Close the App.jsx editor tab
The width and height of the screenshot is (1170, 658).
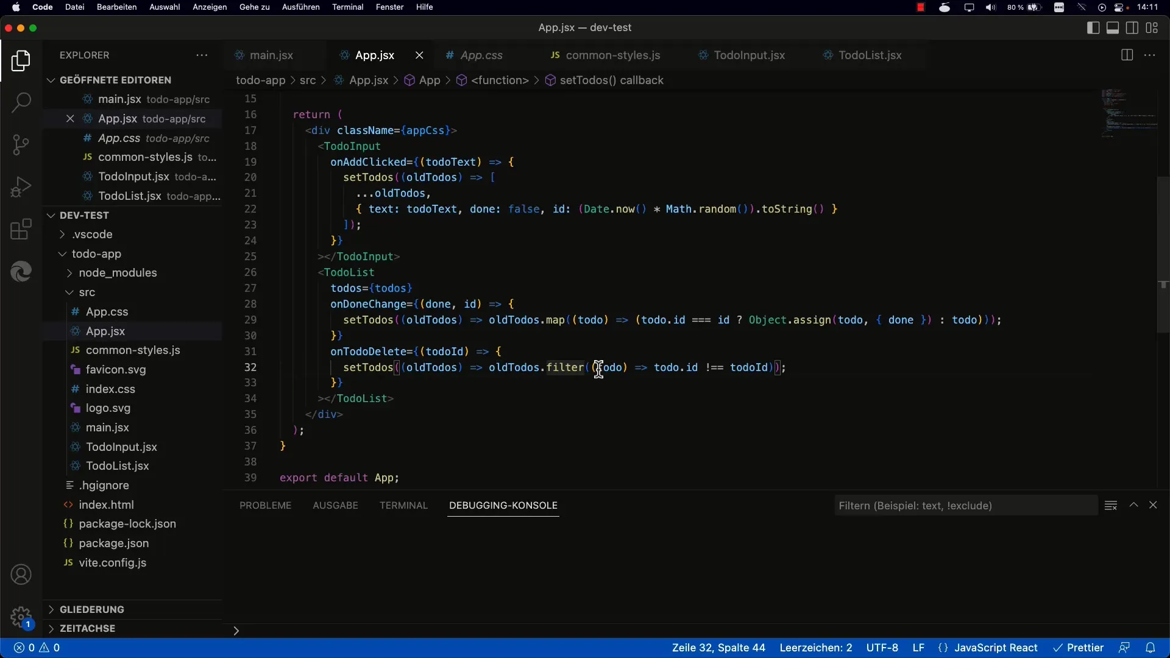419,55
